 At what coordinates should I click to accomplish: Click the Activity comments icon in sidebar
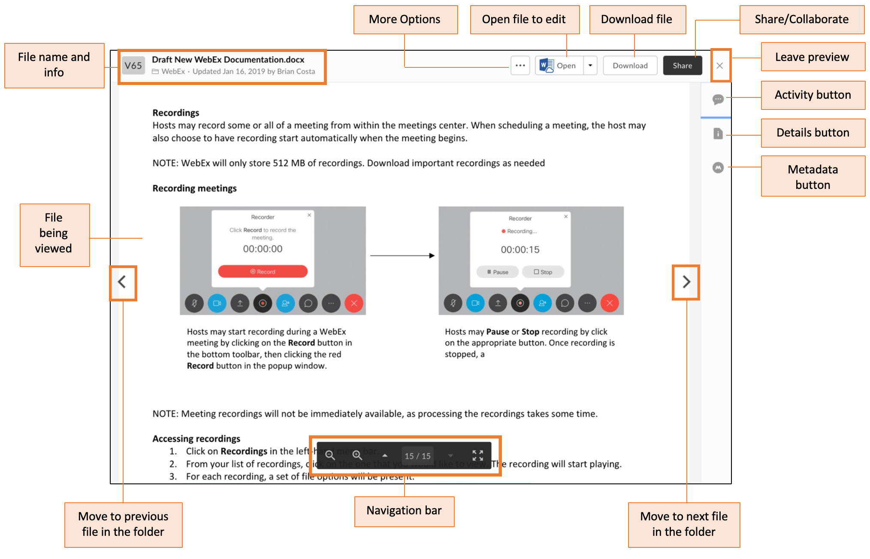coord(718,100)
